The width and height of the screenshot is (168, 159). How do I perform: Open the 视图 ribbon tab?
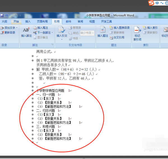click(92, 22)
